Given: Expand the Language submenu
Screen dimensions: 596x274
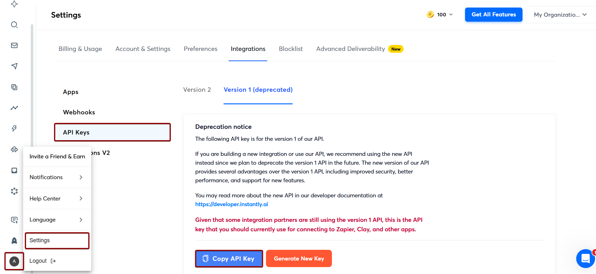Looking at the screenshot, I should coord(57,220).
